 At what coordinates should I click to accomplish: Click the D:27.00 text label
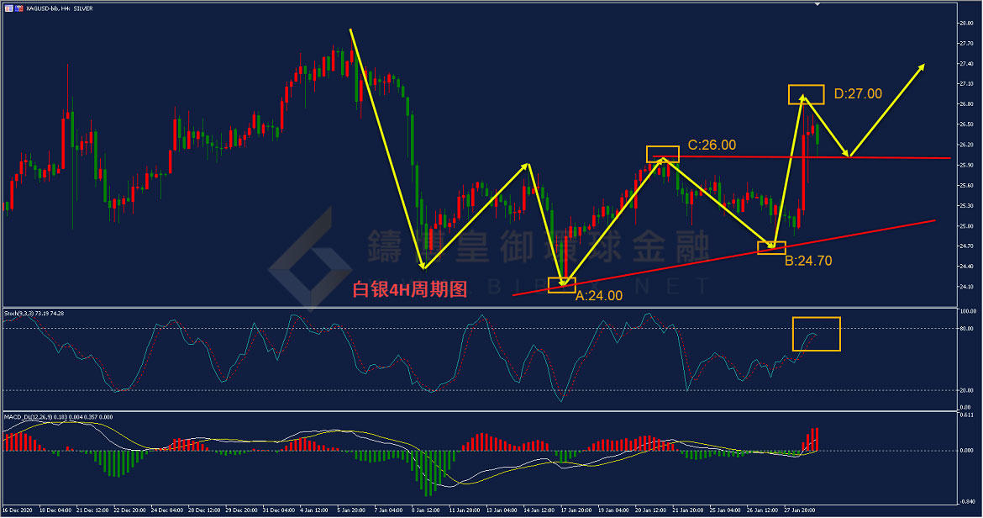858,94
